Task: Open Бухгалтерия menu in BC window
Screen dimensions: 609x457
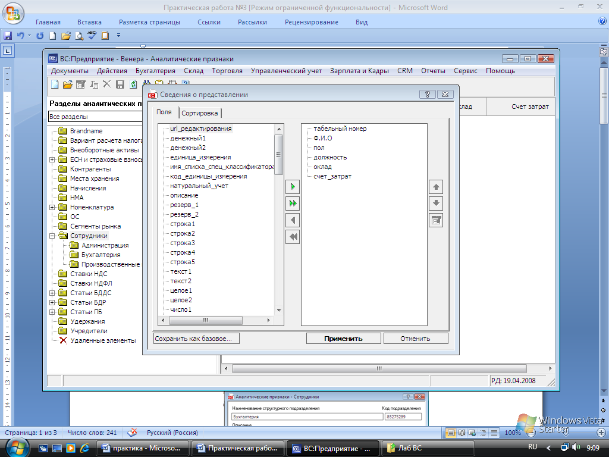Action: tap(155, 71)
